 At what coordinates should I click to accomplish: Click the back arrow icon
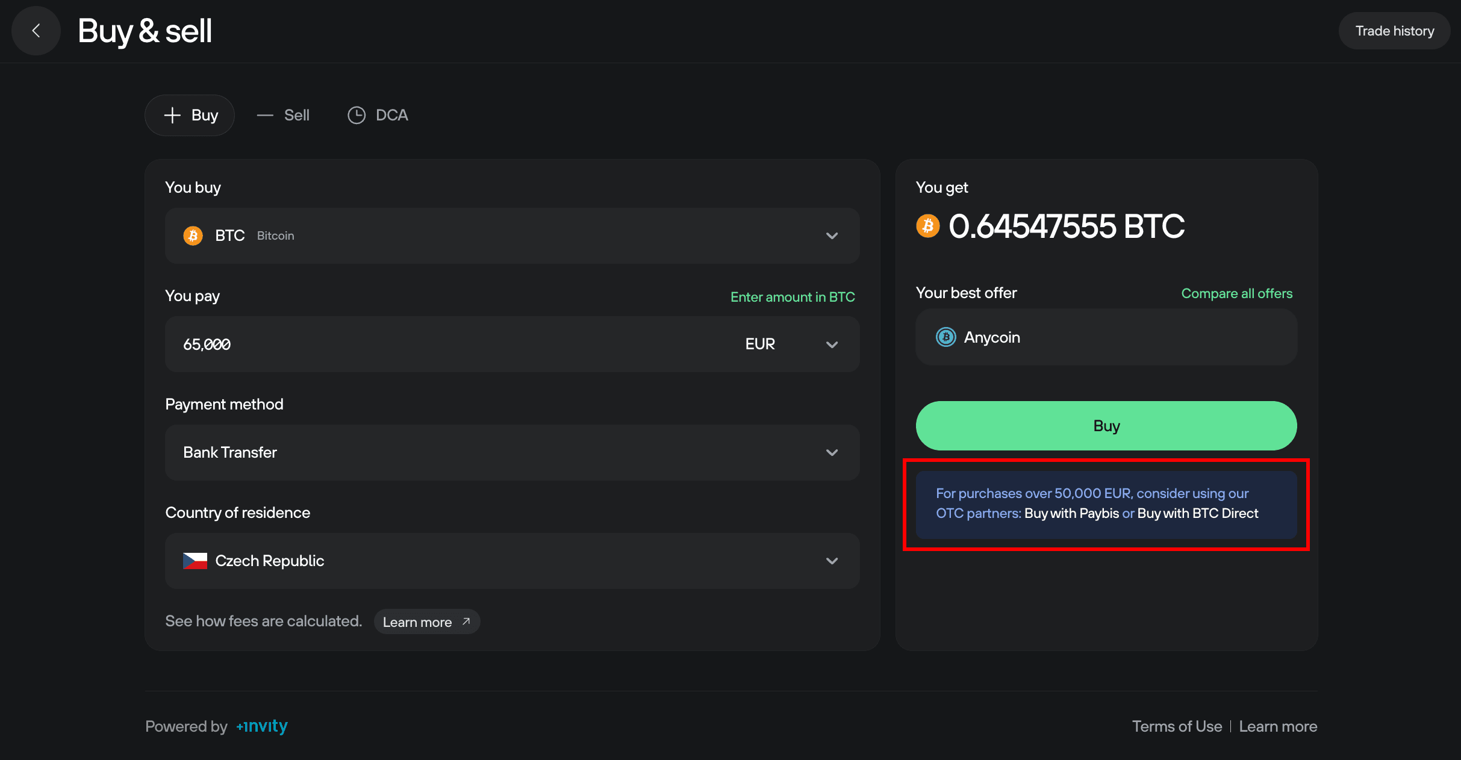(x=36, y=31)
